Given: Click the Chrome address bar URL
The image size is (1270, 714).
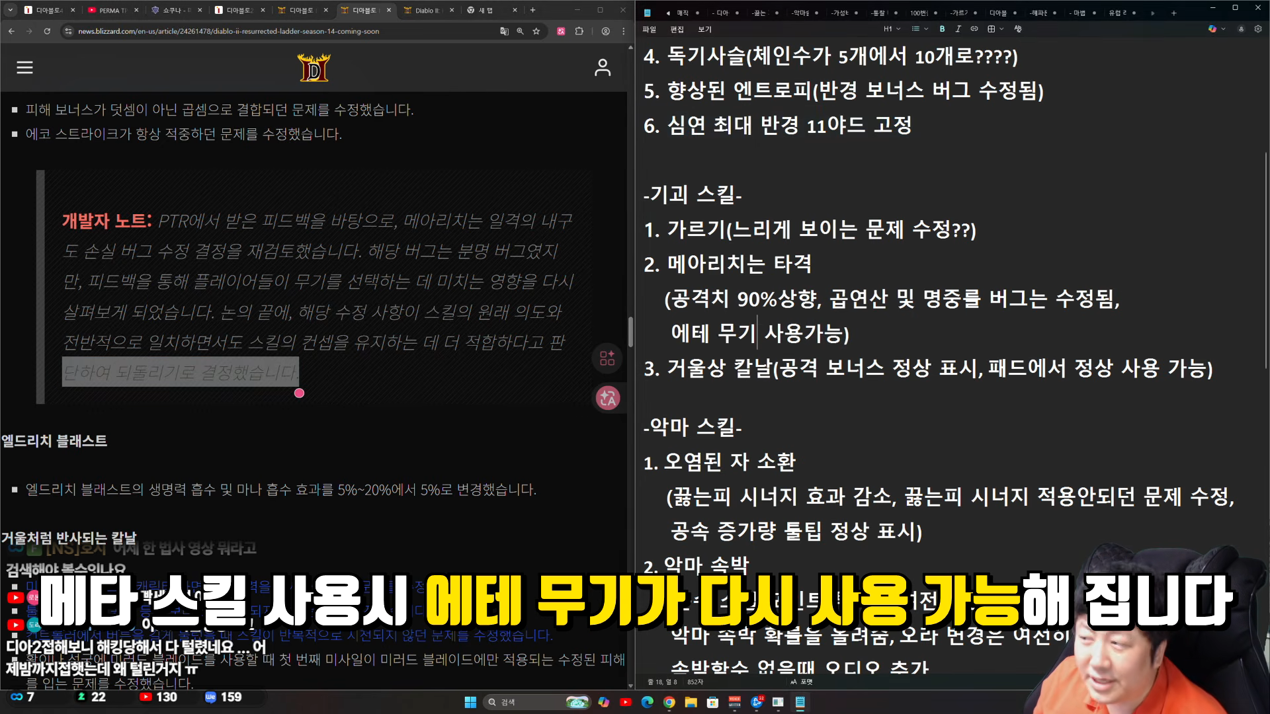Looking at the screenshot, I should (228, 31).
